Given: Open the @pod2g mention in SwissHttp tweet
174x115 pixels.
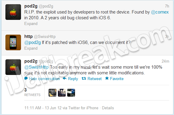Looking at the screenshot, I should coord(32,42).
